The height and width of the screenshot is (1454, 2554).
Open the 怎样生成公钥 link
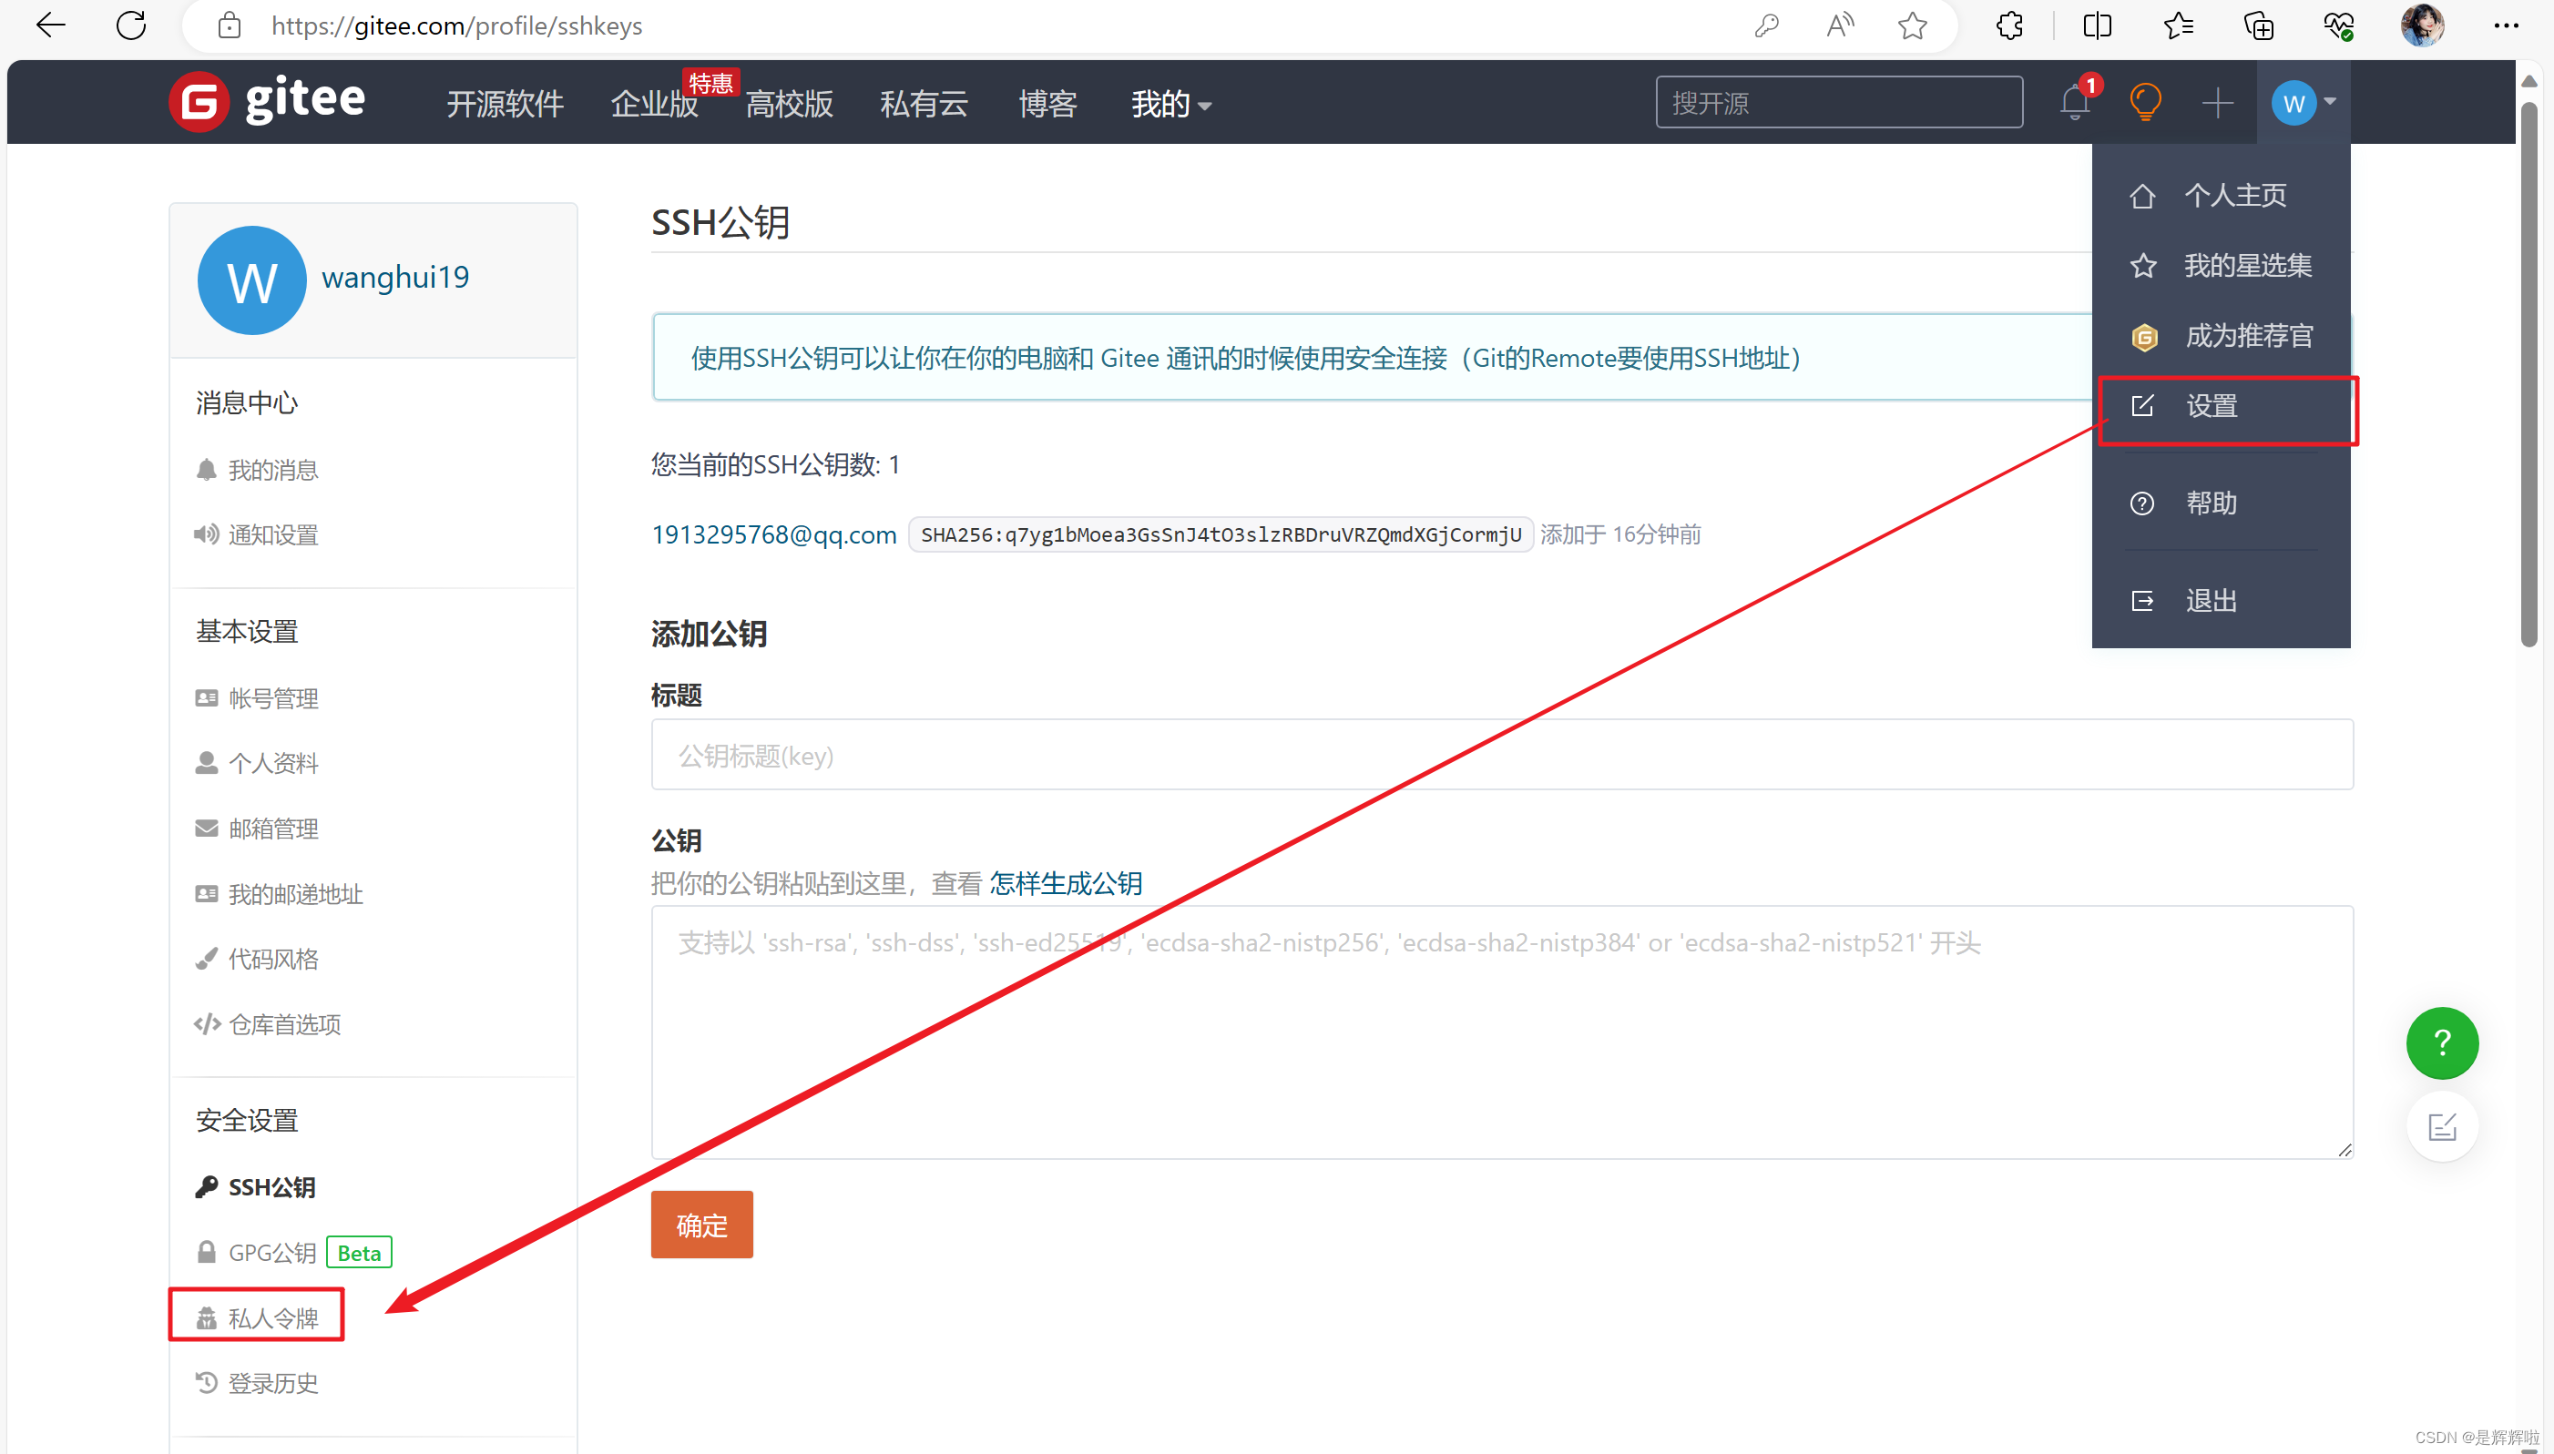click(x=1065, y=884)
